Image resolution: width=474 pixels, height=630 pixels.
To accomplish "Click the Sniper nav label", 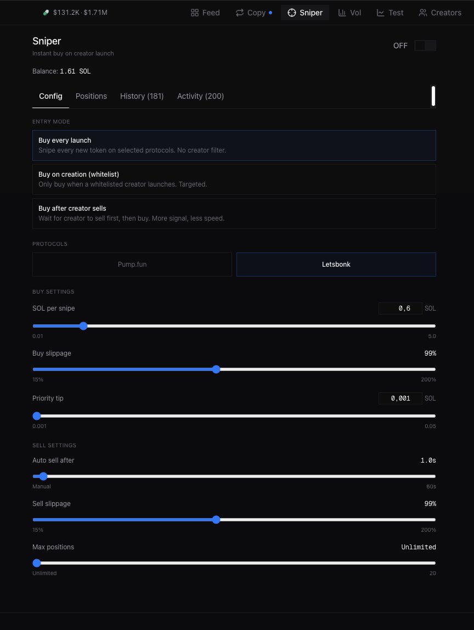I will pyautogui.click(x=311, y=13).
